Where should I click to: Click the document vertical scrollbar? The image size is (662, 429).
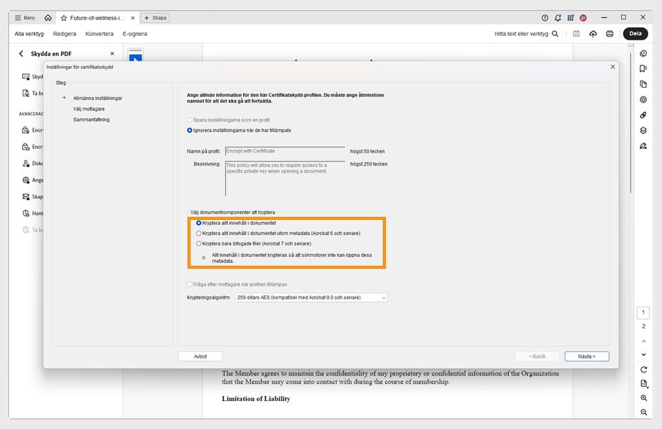(x=631, y=122)
